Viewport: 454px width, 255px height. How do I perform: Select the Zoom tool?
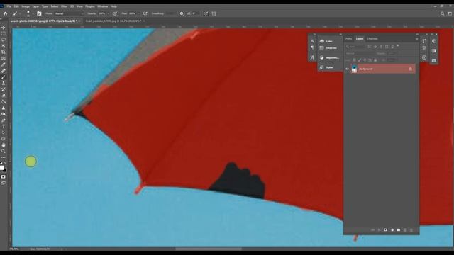tap(4, 151)
